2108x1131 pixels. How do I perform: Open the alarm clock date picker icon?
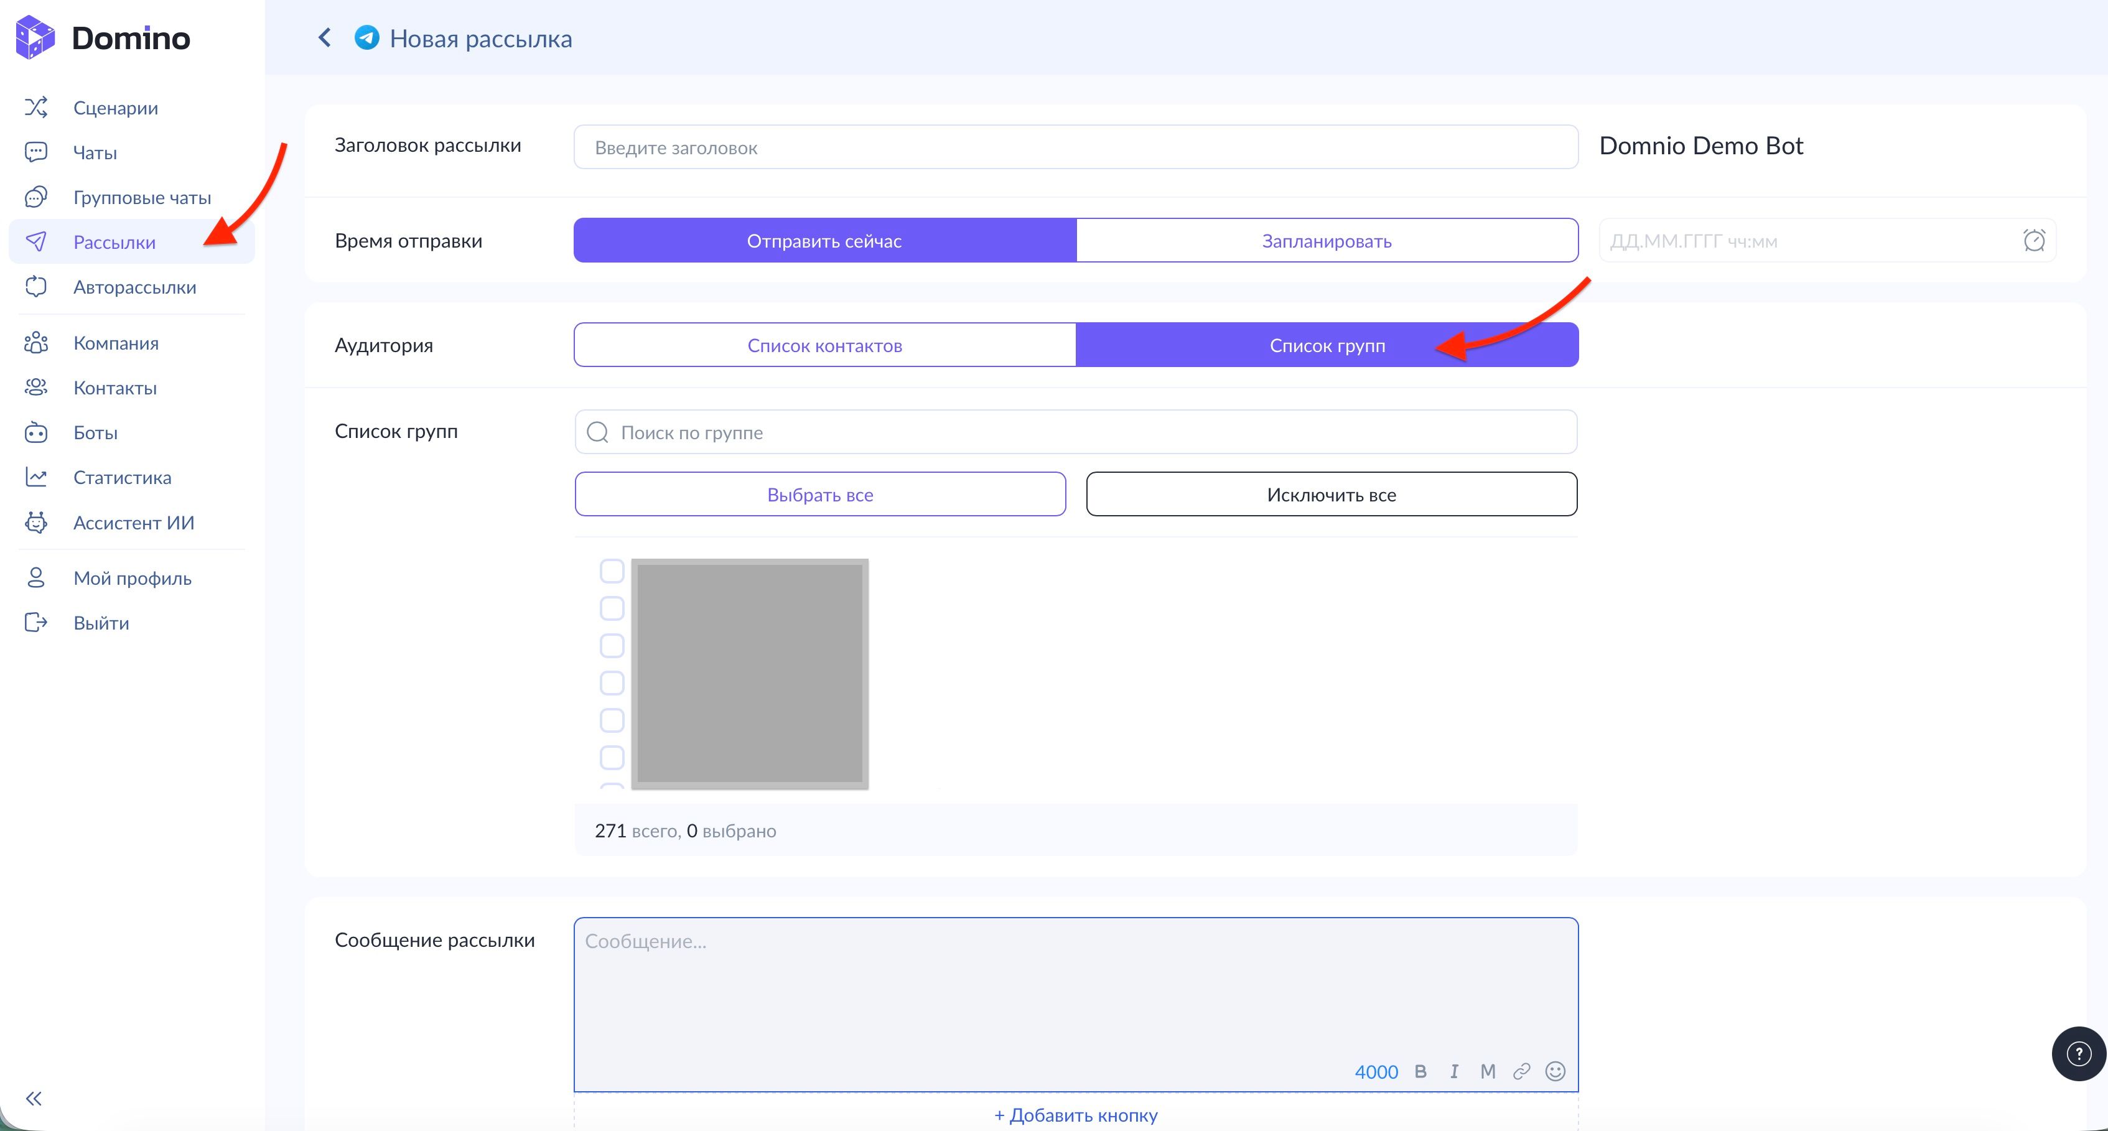pyautogui.click(x=2035, y=241)
